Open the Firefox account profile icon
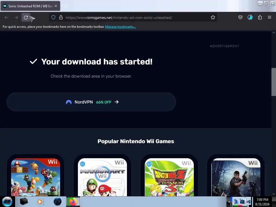This screenshot has width=276, height=207. pos(250,17)
